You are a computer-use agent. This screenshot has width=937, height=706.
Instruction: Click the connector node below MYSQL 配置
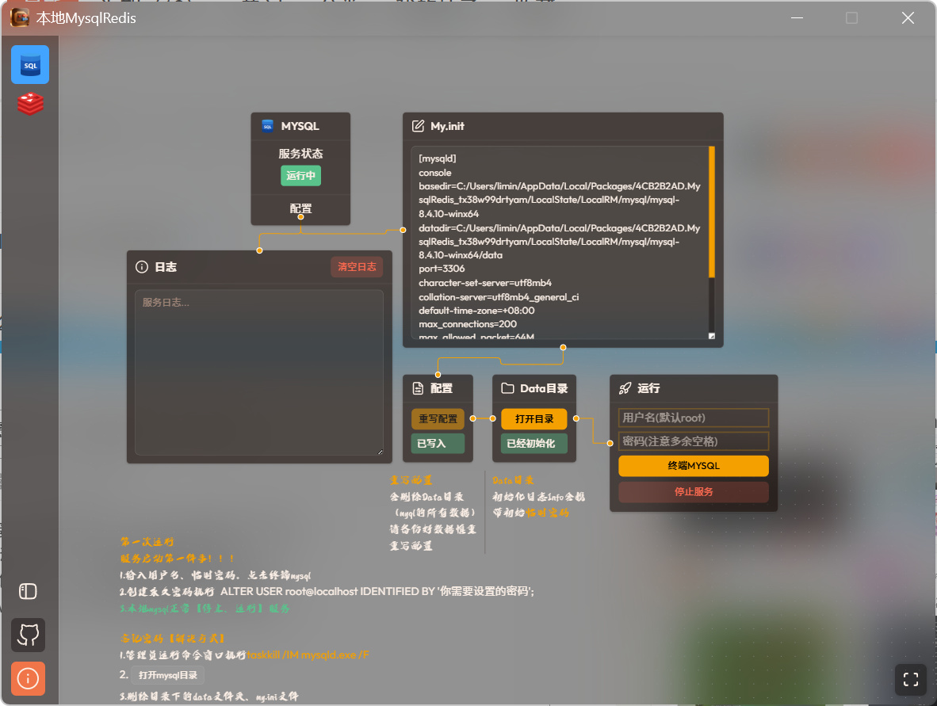300,217
